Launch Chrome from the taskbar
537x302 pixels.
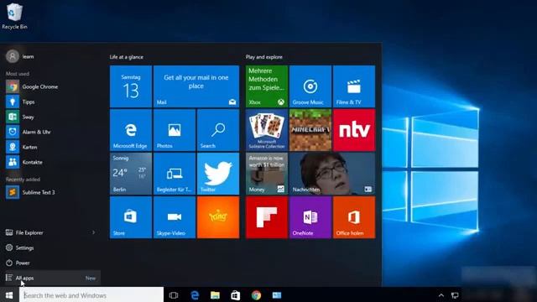point(256,294)
